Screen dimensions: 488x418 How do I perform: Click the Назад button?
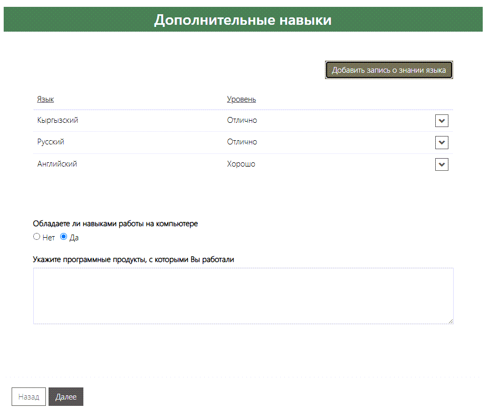point(28,396)
